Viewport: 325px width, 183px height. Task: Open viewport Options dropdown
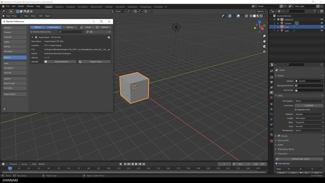tap(262, 11)
